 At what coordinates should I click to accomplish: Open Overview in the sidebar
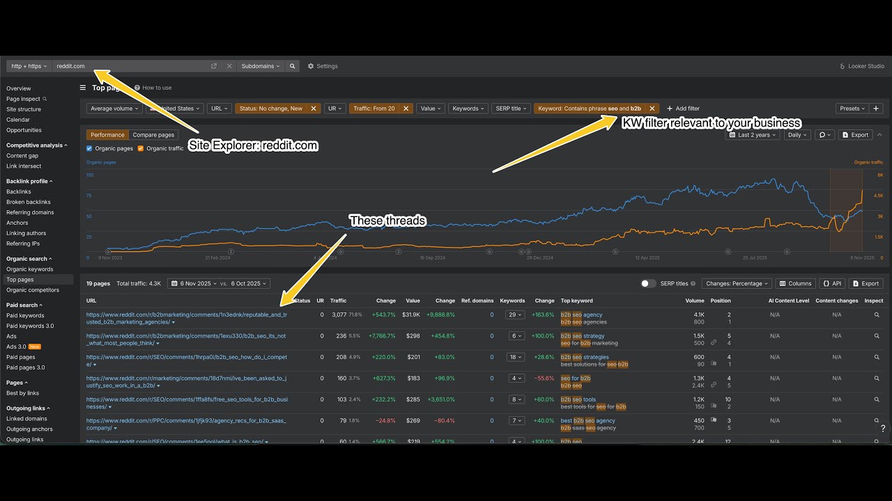pos(19,88)
